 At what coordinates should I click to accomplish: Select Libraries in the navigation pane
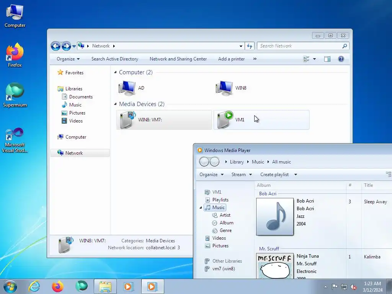(74, 89)
